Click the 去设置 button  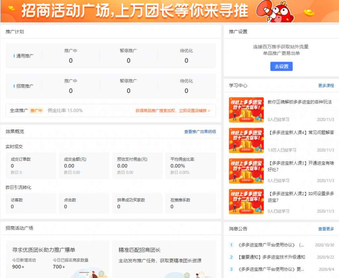(x=281, y=66)
